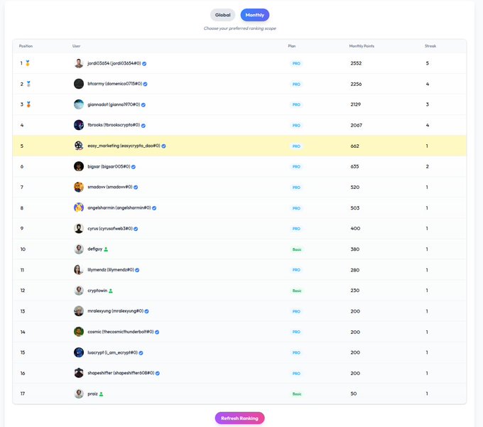Select user mralexyung (mralexyung#0)

[116, 311]
